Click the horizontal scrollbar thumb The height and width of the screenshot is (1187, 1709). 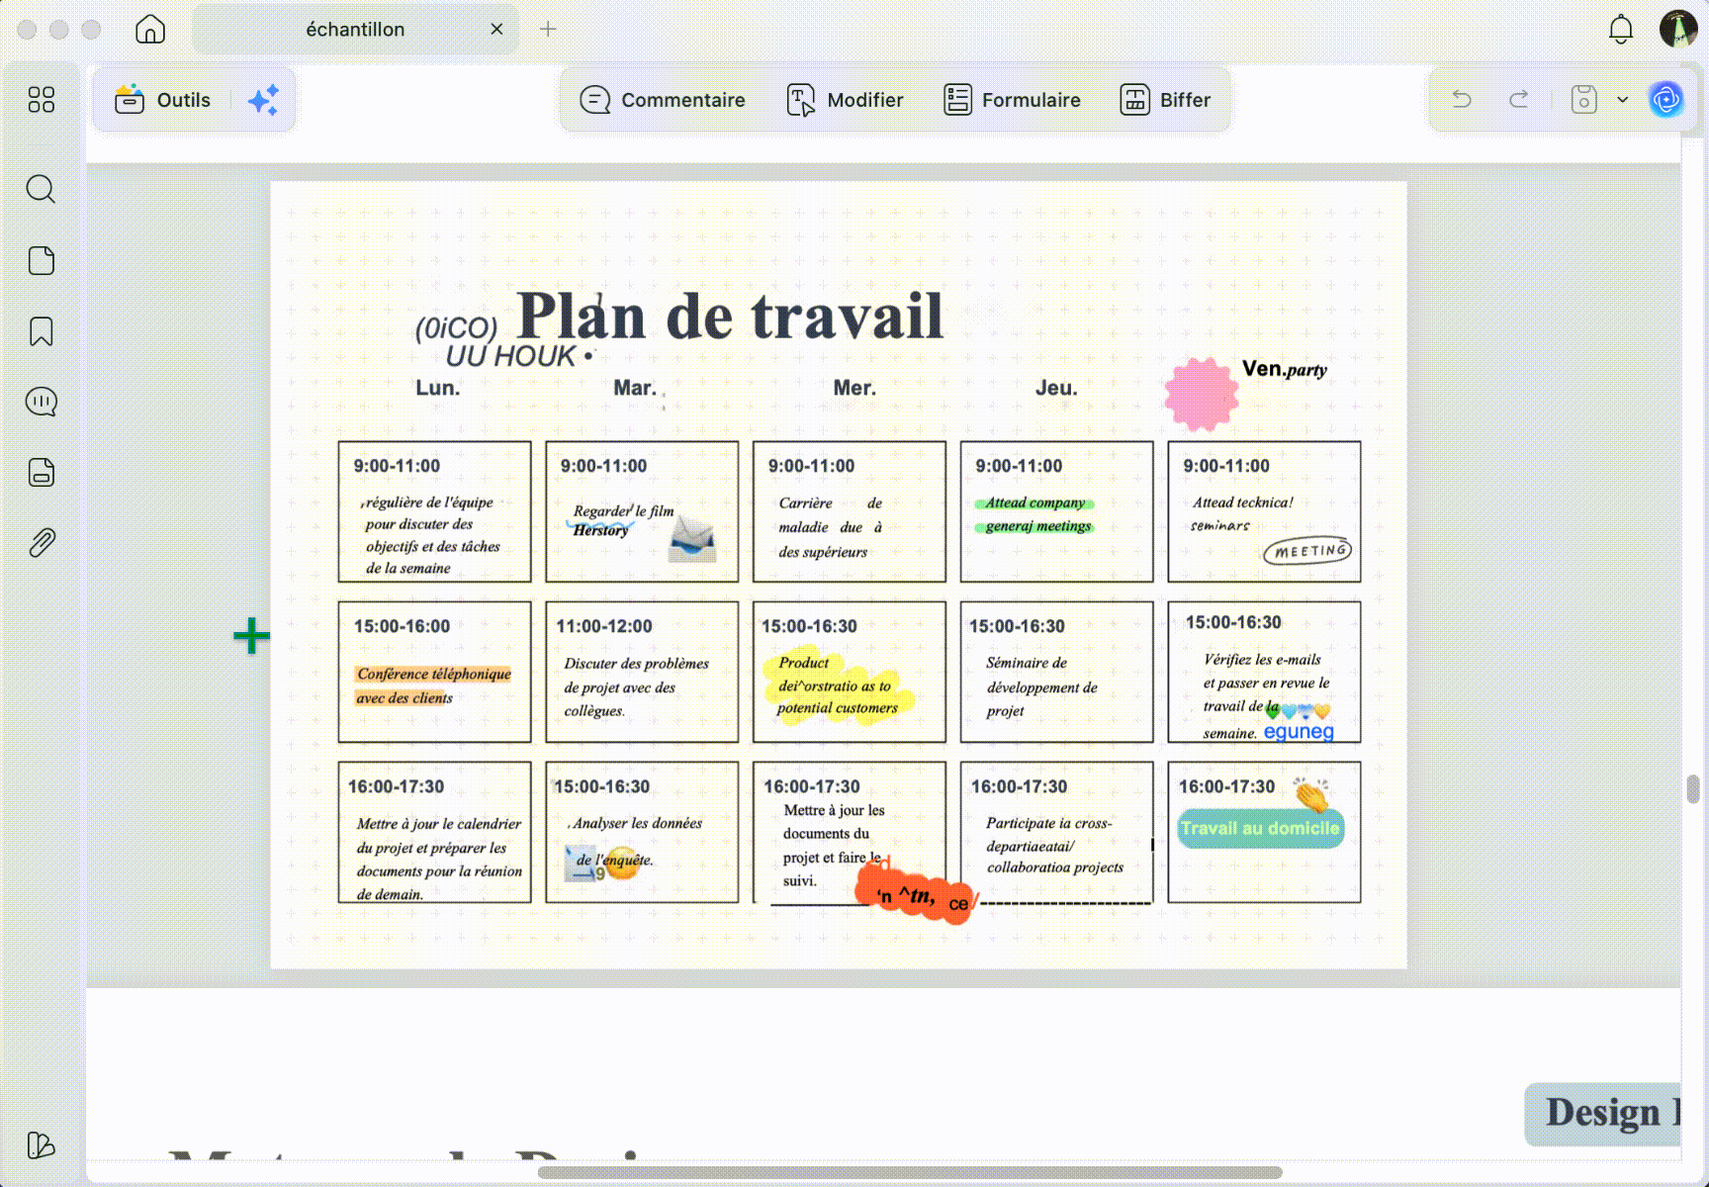click(x=910, y=1173)
